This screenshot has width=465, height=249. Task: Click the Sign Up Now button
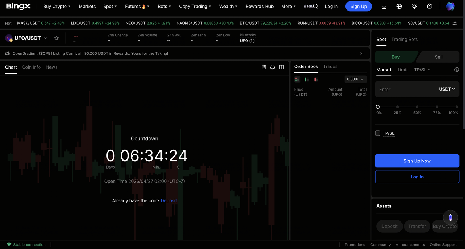click(x=417, y=161)
